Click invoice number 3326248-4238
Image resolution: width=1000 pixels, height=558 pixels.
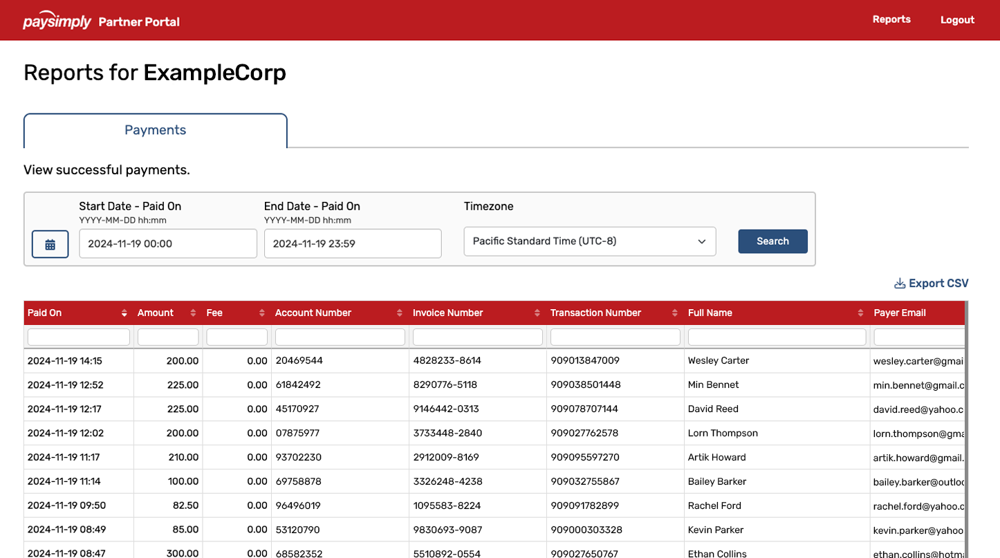447,482
